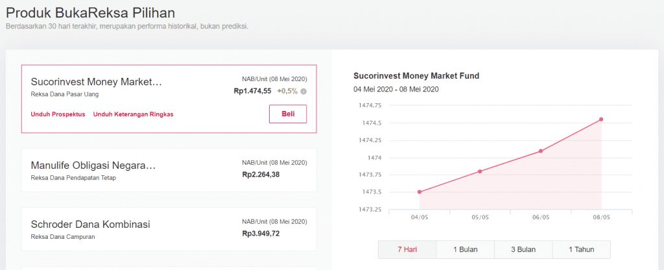Open the Manulife Obligasi Negara product card

click(169, 170)
